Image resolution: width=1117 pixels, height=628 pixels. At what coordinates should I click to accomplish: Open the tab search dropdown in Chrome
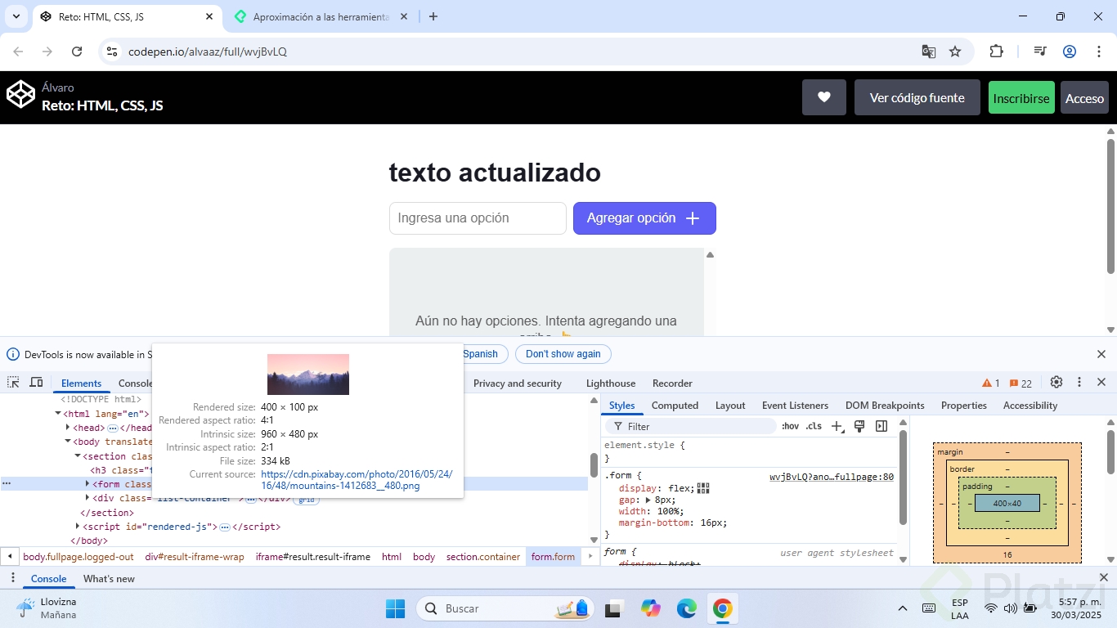coord(16,16)
